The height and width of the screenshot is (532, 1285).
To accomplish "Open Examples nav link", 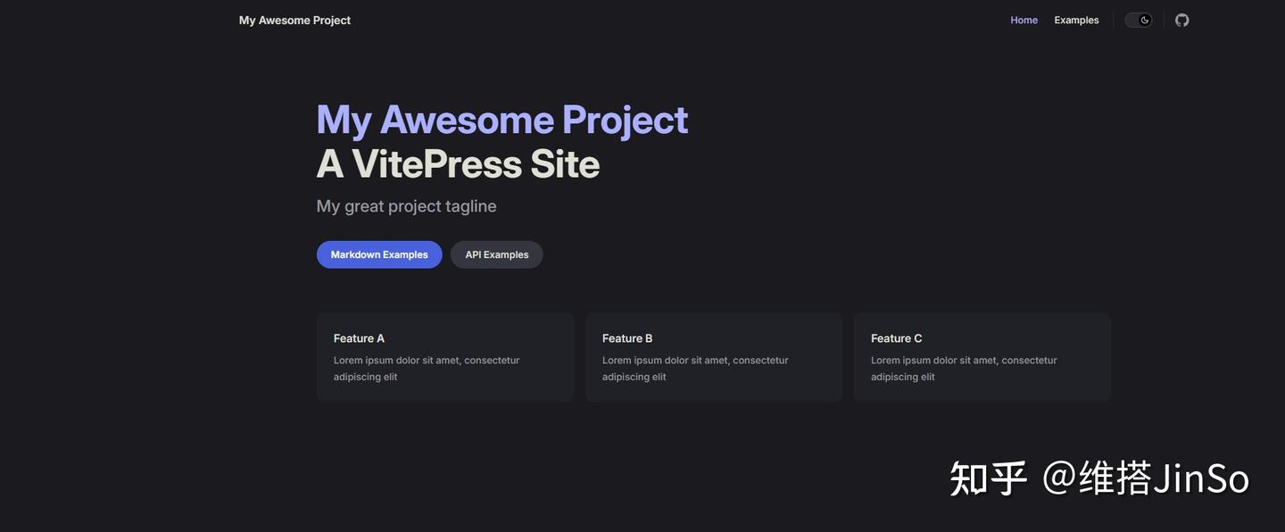I will (x=1076, y=20).
